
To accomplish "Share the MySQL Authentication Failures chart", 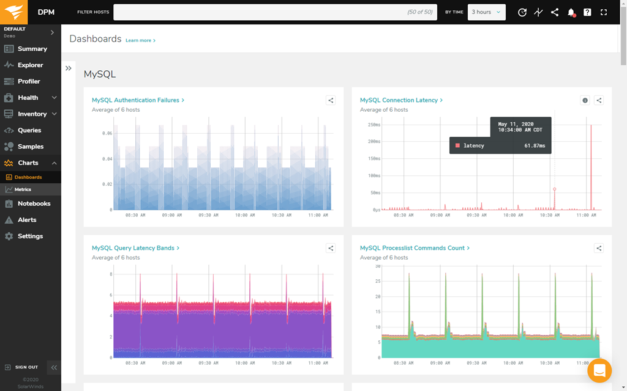I will pyautogui.click(x=331, y=100).
